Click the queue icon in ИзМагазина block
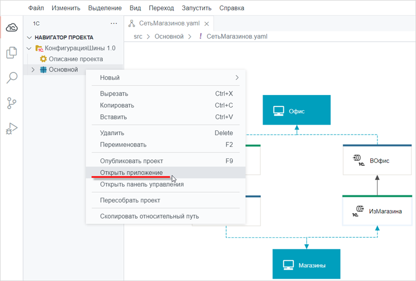Image resolution: width=416 pixels, height=281 pixels. pyautogui.click(x=358, y=211)
